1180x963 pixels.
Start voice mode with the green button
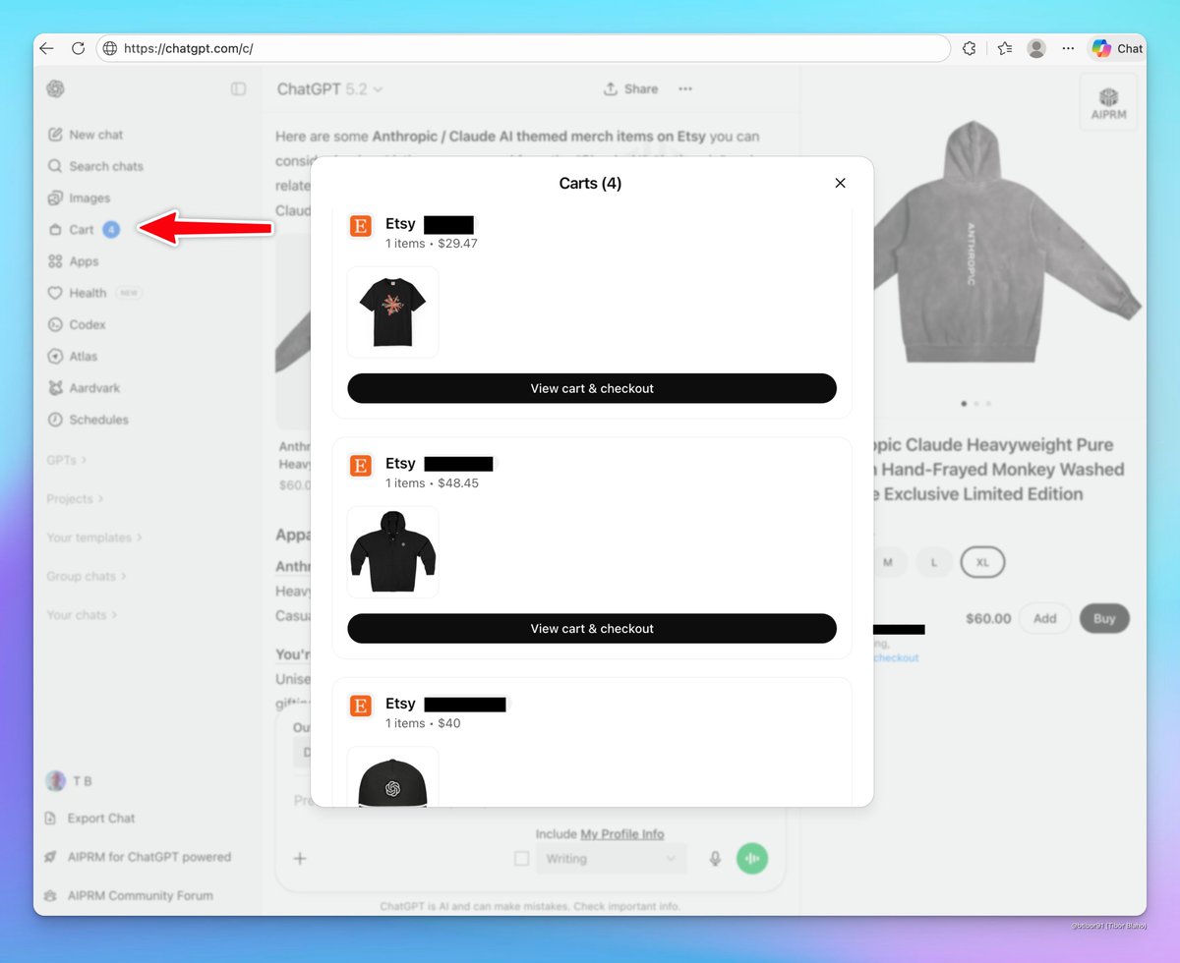coord(752,858)
